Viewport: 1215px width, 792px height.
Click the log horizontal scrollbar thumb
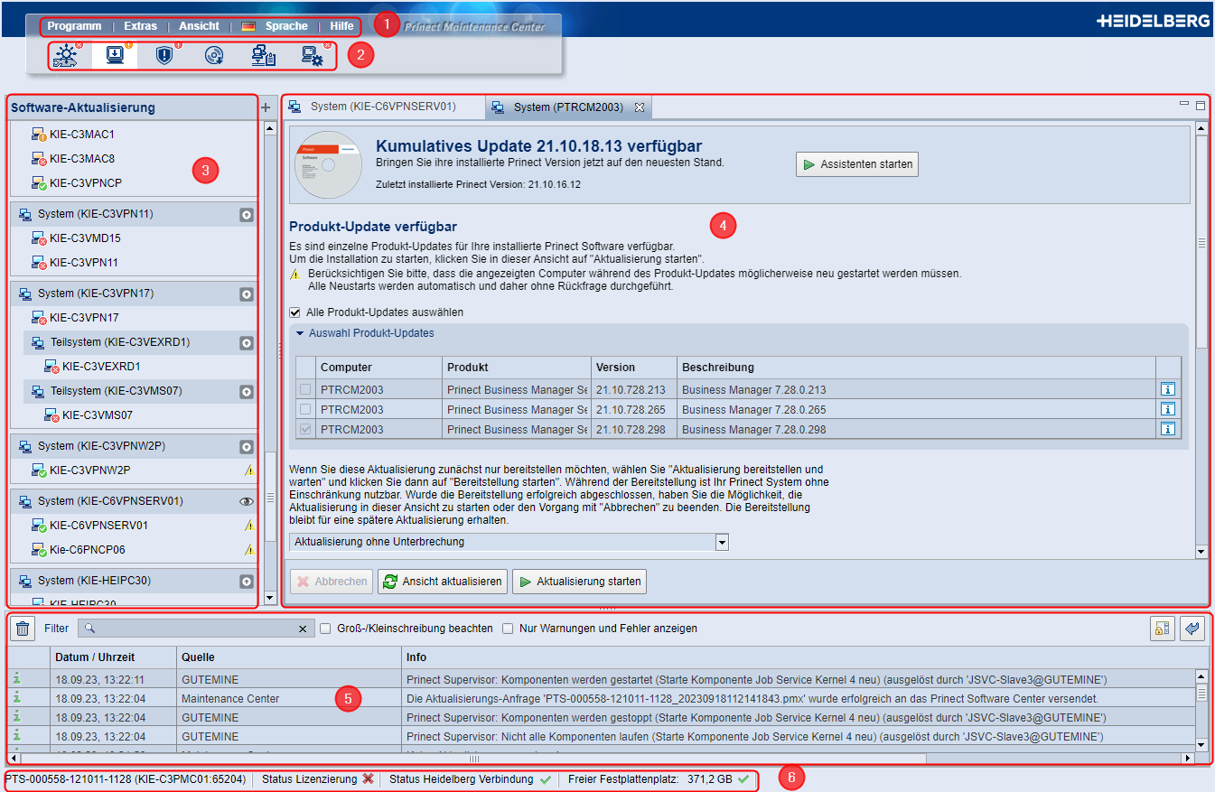coord(473,759)
